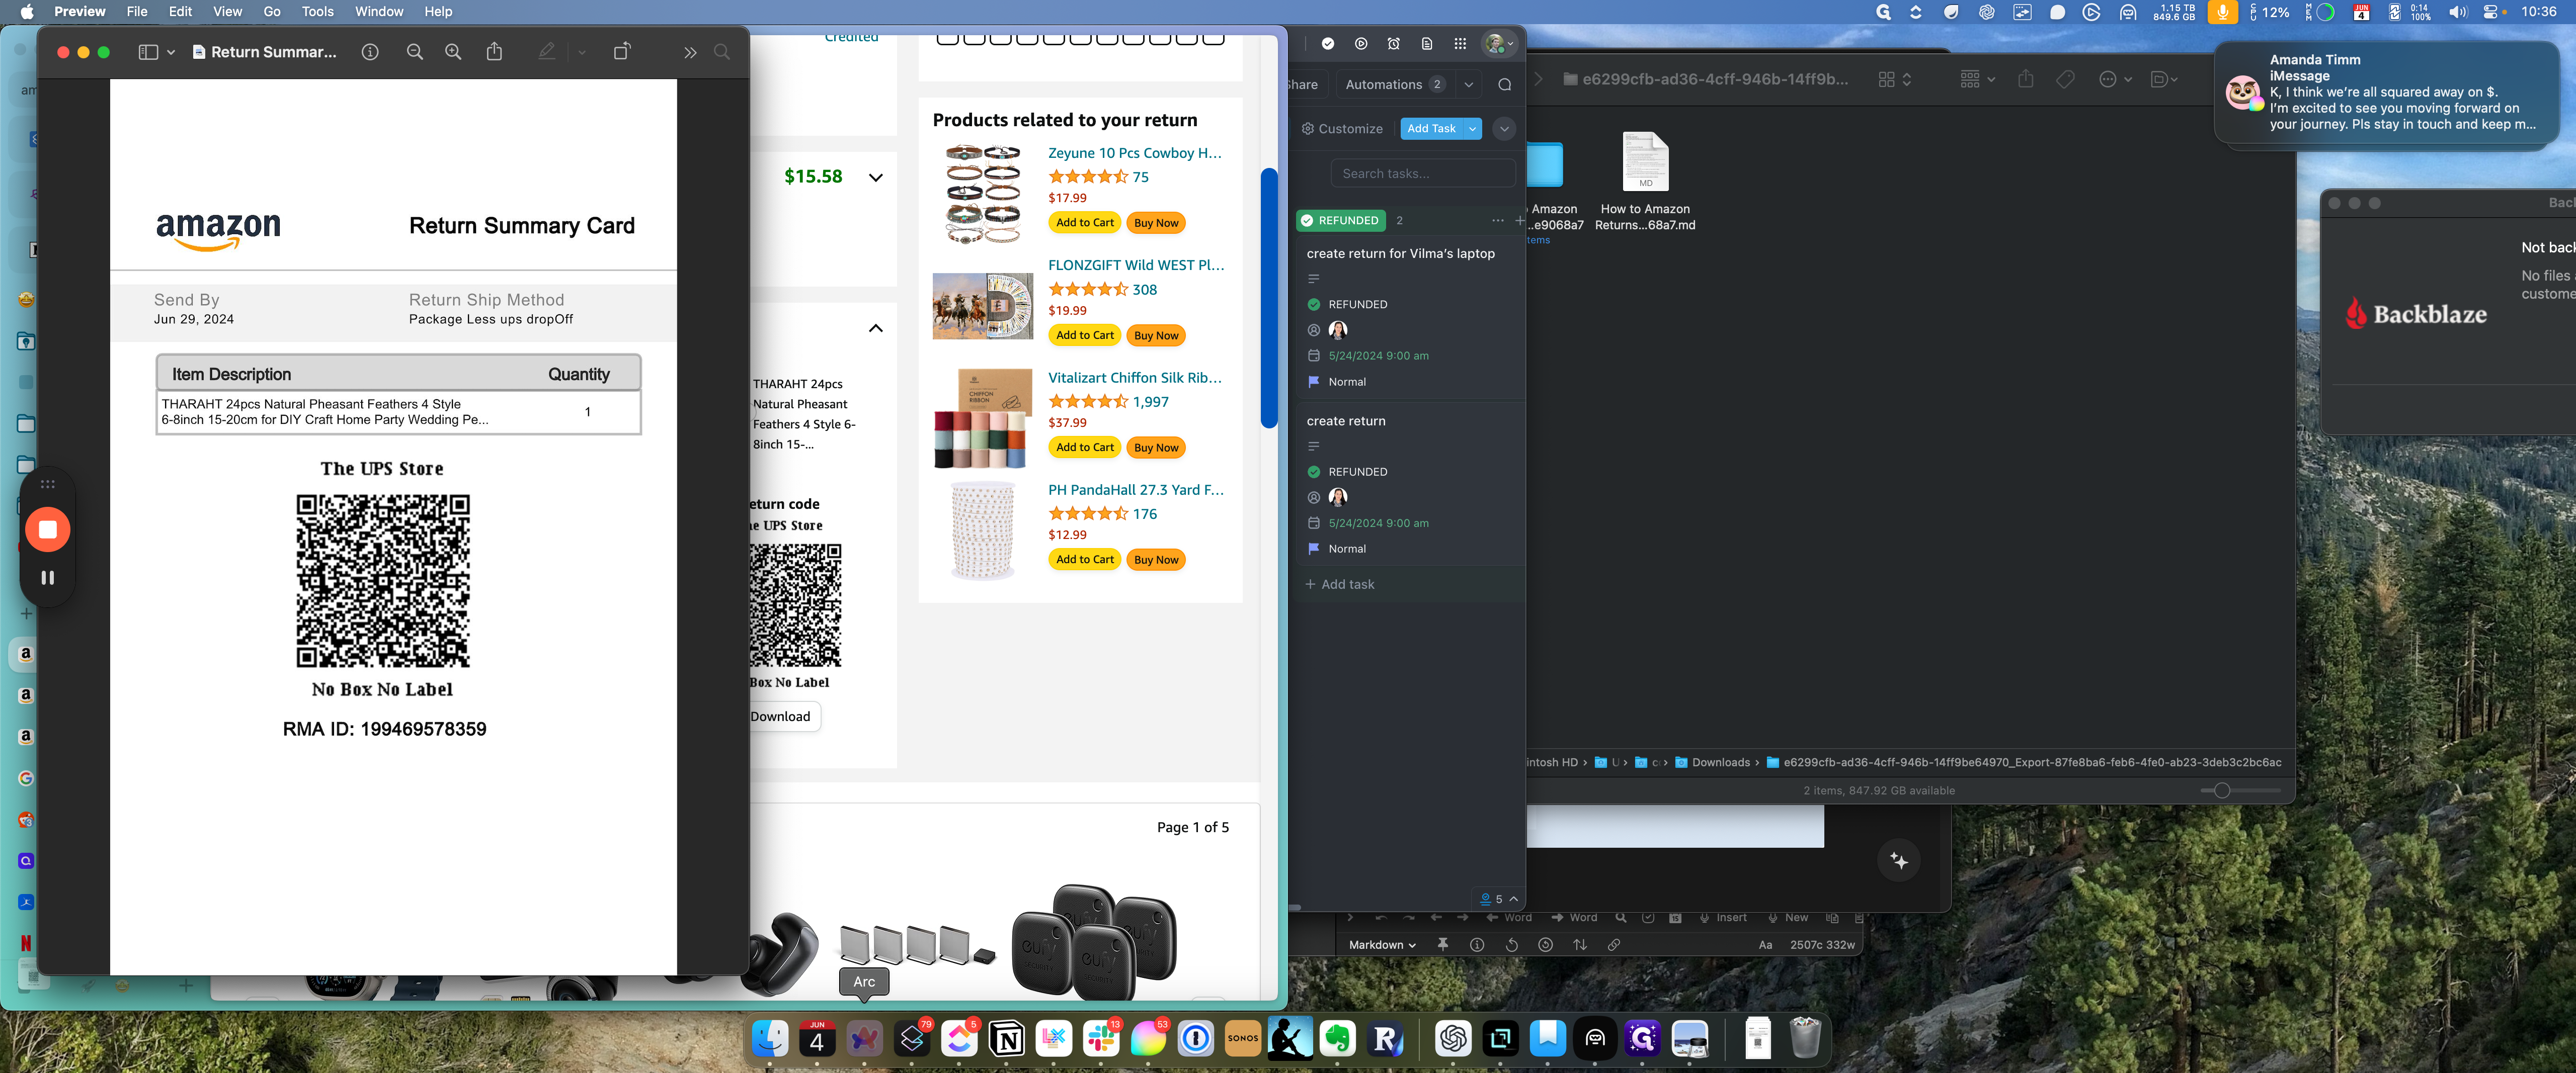The width and height of the screenshot is (2576, 1073).
Task: Expand the tray counter showing 5 in ClickUp
Action: (x=1498, y=899)
